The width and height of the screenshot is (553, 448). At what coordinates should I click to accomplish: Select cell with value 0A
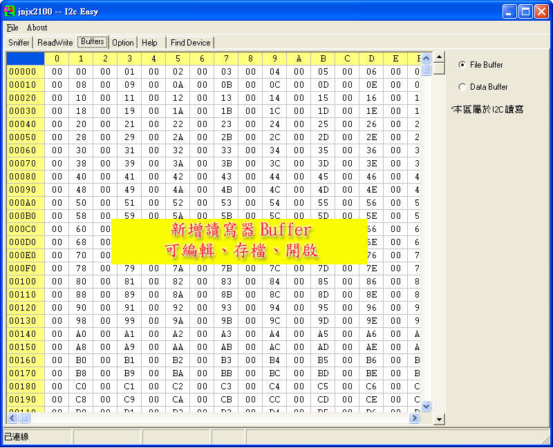[x=178, y=84]
